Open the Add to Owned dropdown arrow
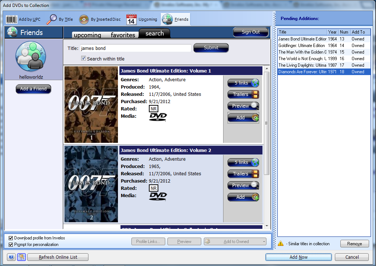The height and width of the screenshot is (266, 376). tap(264, 242)
